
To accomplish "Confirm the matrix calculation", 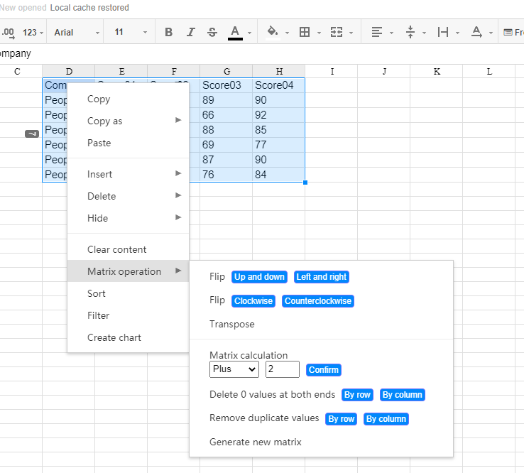I will [x=324, y=370].
